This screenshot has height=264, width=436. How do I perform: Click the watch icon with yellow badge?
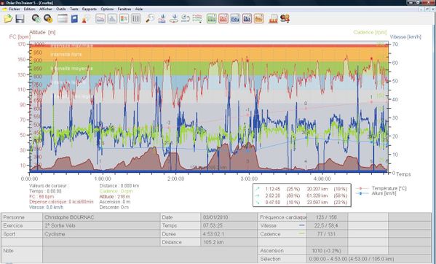pos(48,19)
